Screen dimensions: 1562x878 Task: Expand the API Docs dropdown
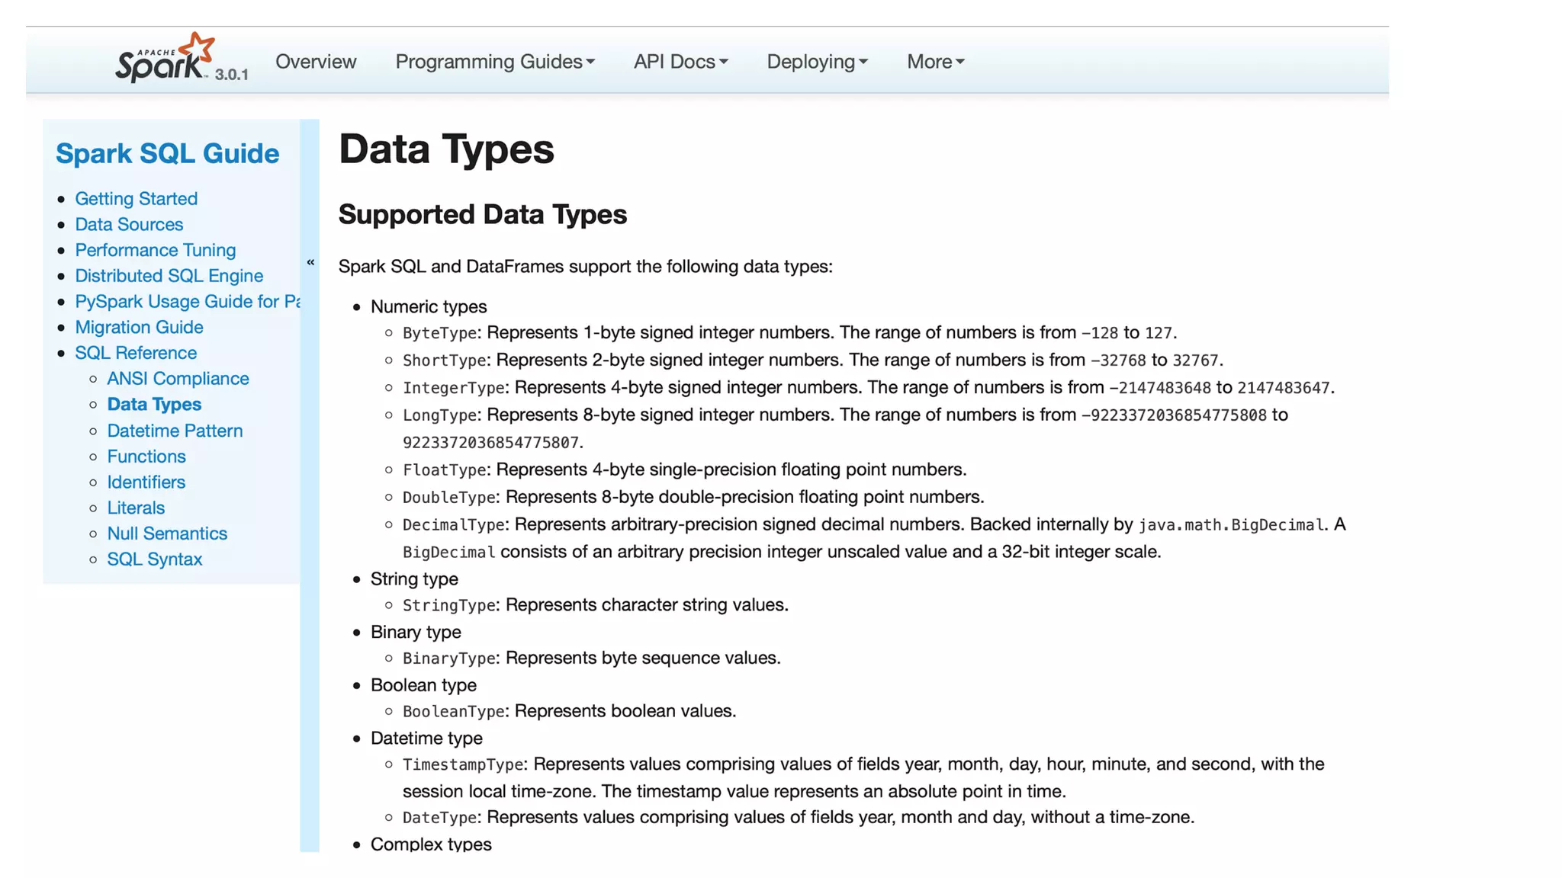point(680,62)
